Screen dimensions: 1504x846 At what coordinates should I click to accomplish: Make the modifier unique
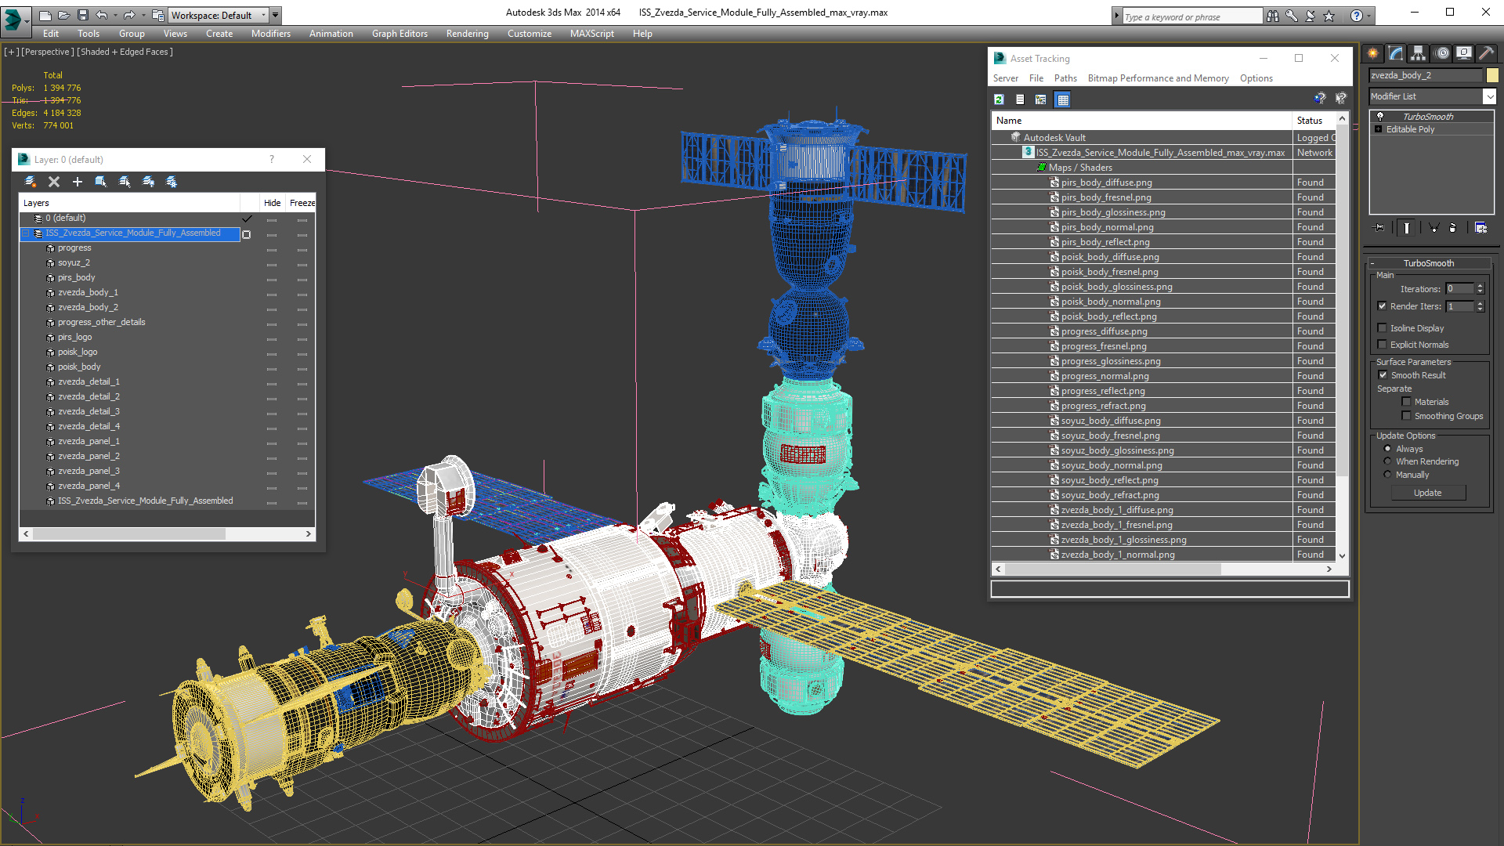coord(1433,228)
